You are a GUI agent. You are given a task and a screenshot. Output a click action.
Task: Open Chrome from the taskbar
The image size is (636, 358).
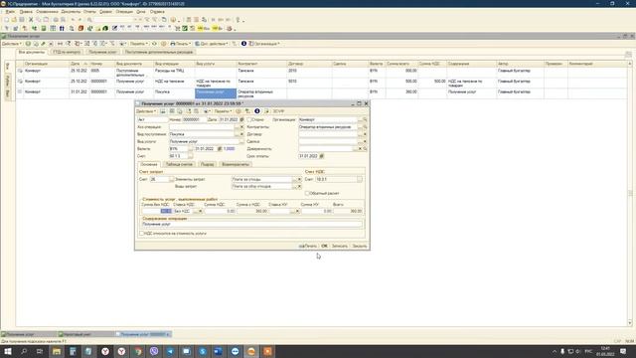click(138, 351)
